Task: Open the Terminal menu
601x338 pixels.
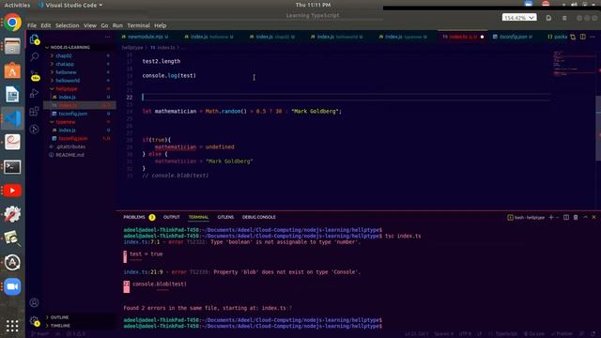Action: click(138, 25)
